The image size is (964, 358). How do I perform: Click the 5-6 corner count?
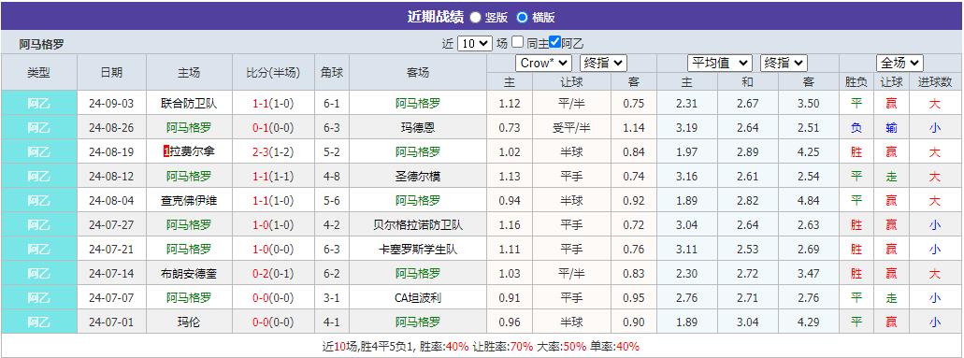[331, 201]
